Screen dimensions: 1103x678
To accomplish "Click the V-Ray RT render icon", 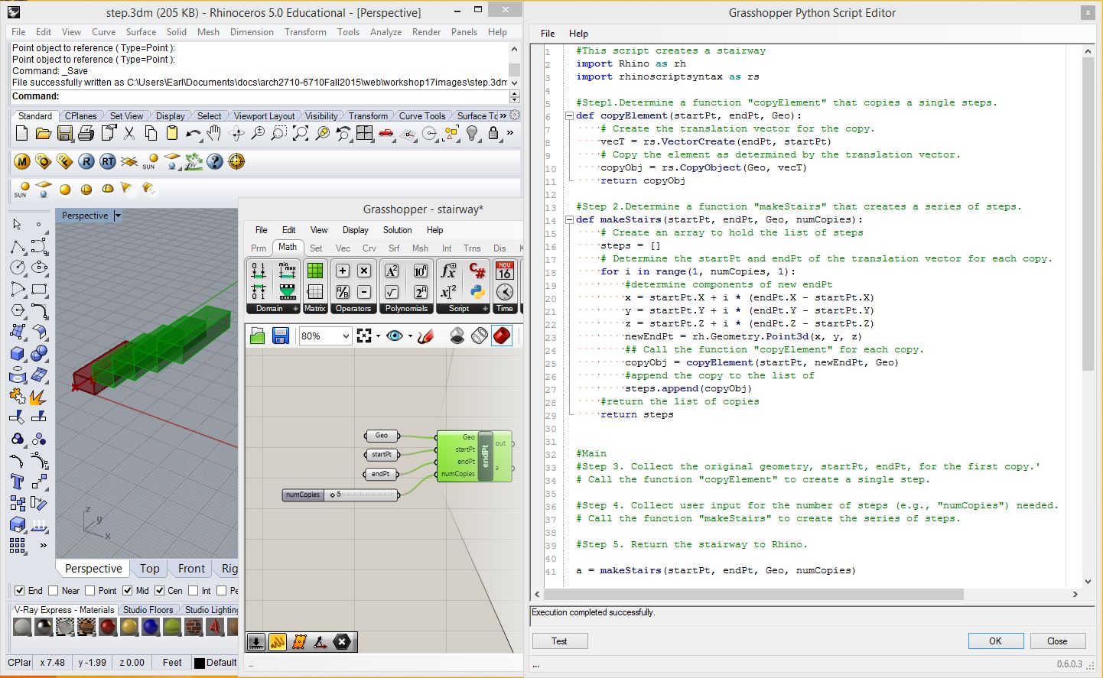I will pos(108,161).
